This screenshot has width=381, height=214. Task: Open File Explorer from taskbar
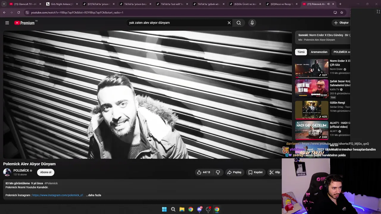coord(182,209)
